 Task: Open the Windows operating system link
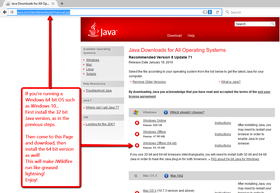pyautogui.click(x=93, y=60)
